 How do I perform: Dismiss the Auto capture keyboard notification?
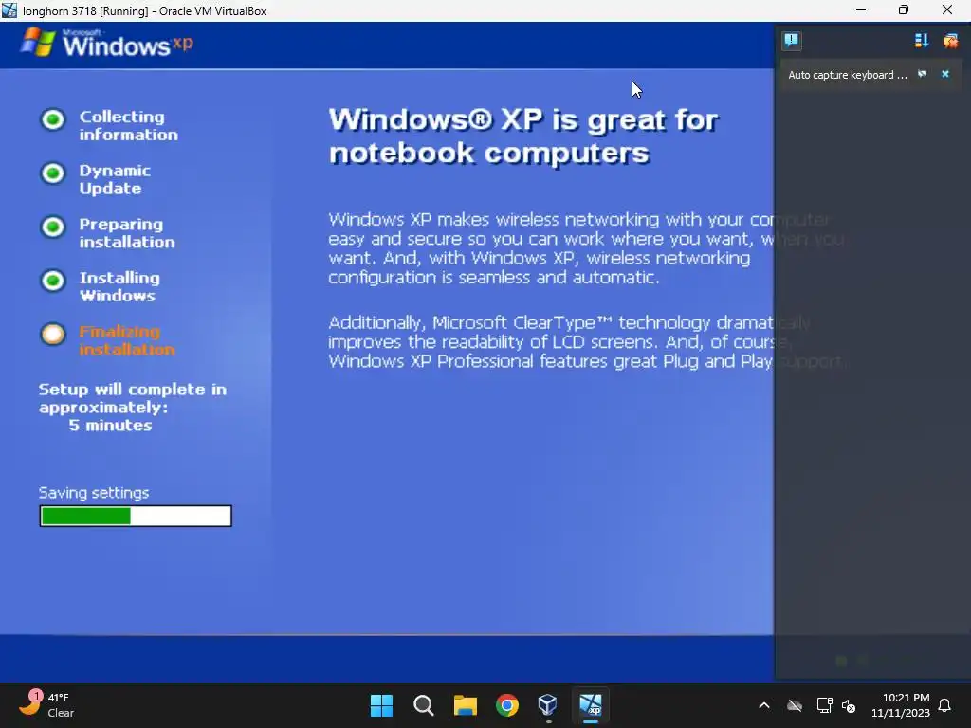click(x=945, y=74)
